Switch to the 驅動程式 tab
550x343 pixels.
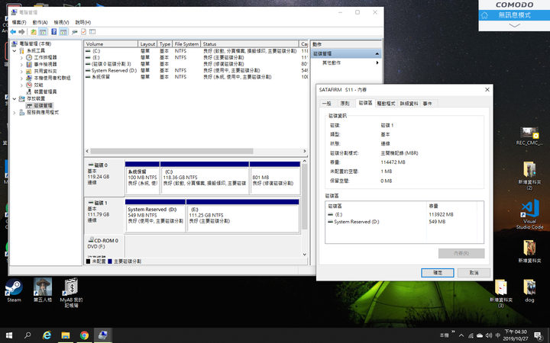tap(386, 103)
